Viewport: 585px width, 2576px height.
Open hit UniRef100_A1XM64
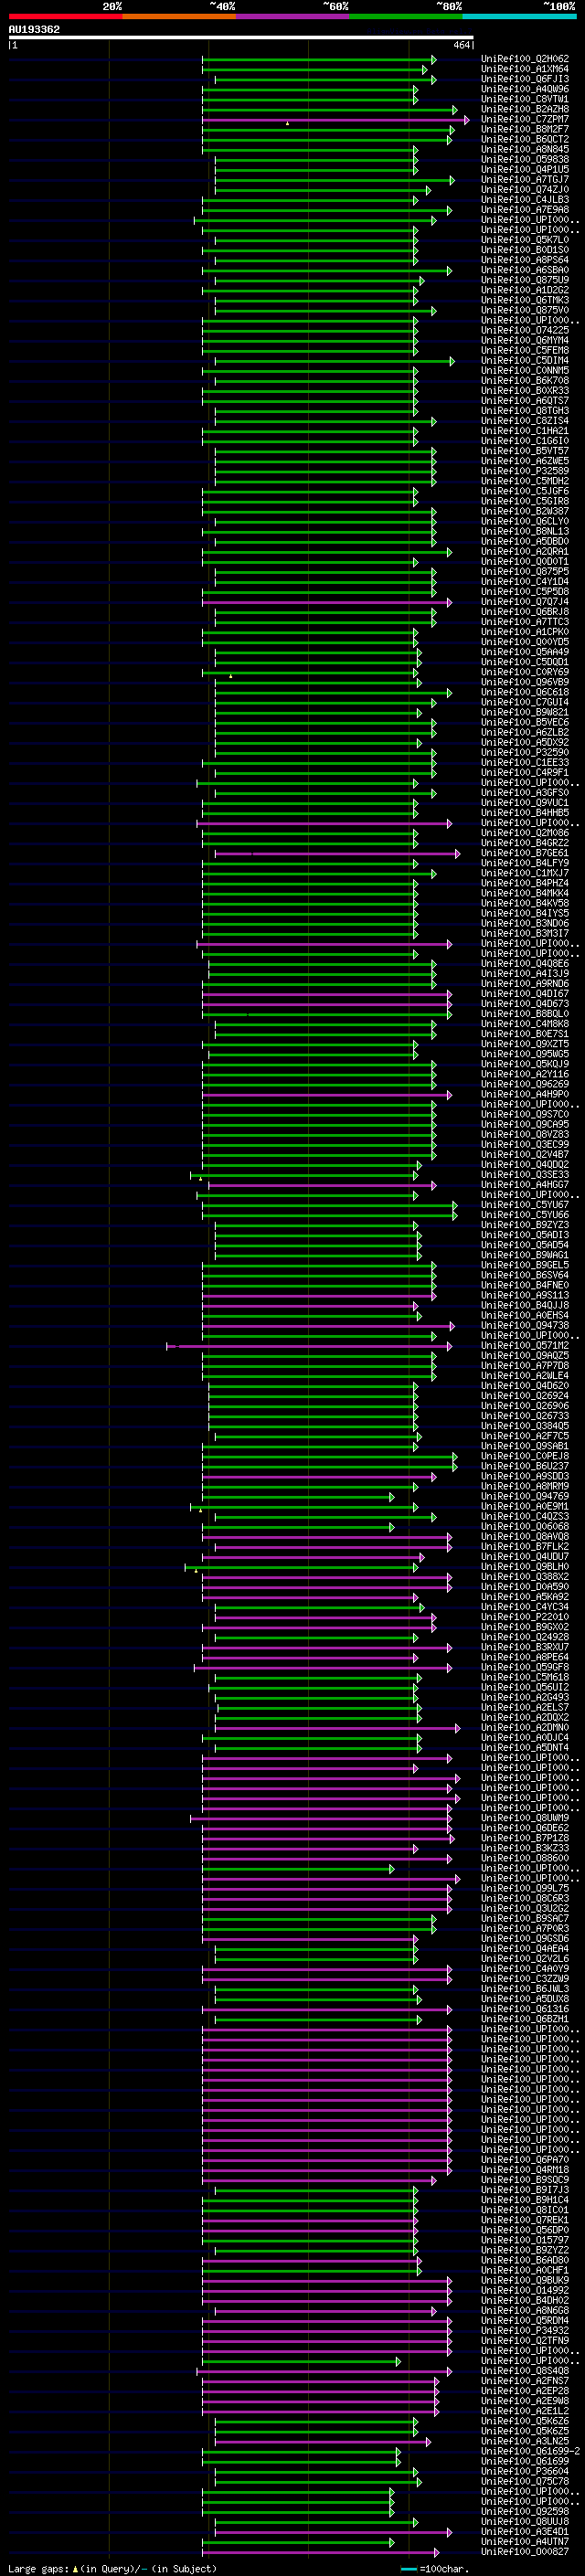524,69
